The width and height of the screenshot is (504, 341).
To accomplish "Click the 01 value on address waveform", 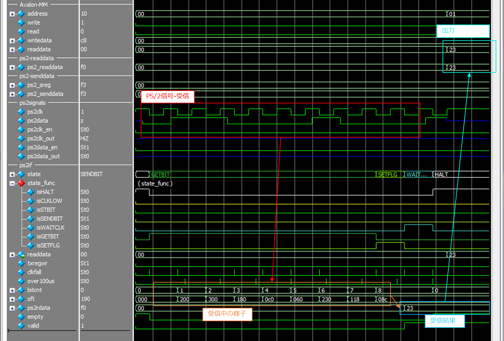I will (452, 14).
